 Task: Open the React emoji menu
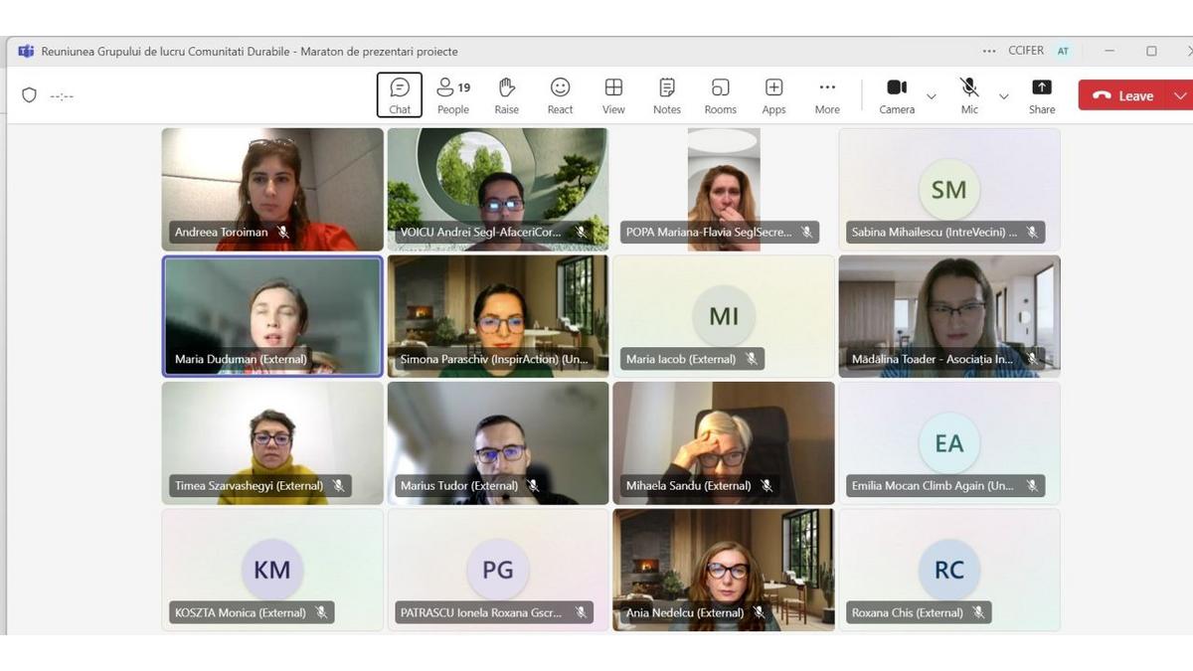pyautogui.click(x=560, y=95)
